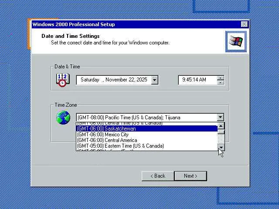279x209 pixels.
Task: Choose Mexico City from the time zone list
Action: [146, 135]
